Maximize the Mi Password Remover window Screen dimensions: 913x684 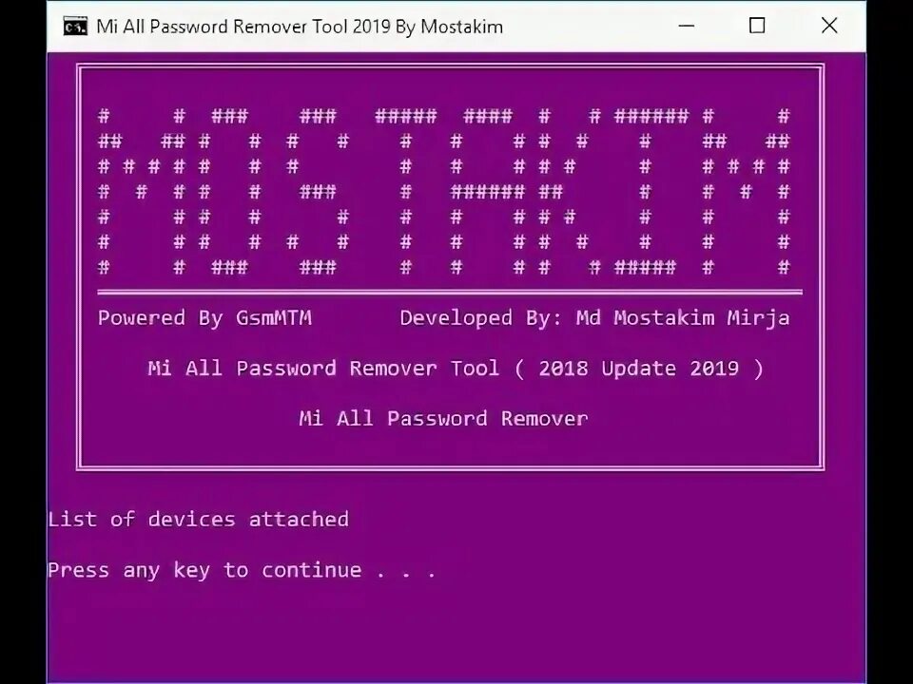coord(757,26)
